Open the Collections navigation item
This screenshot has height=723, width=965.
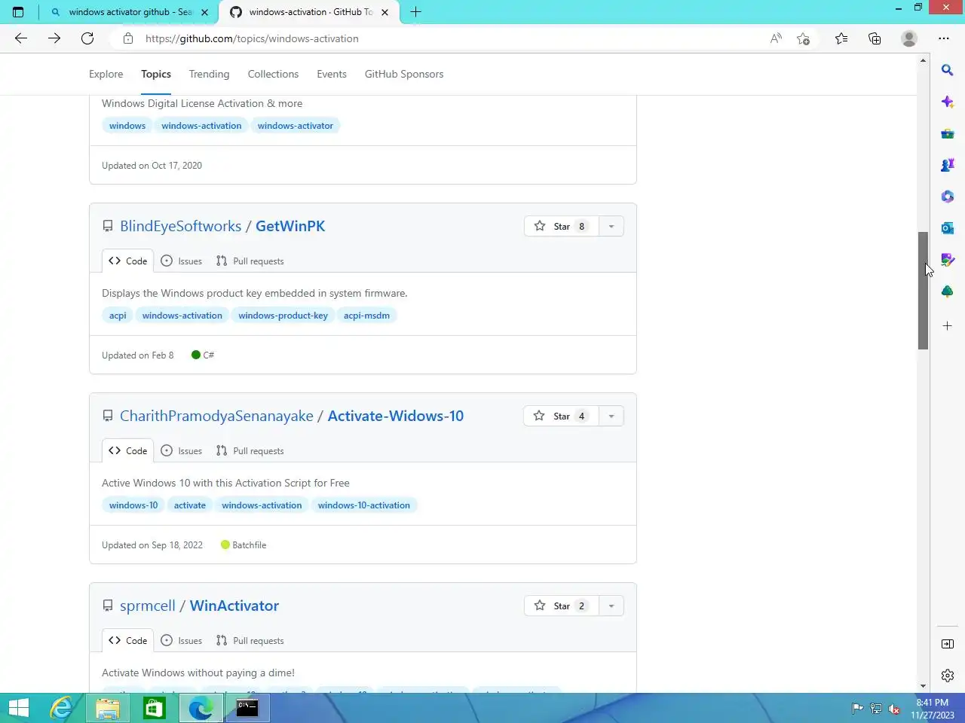273,74
